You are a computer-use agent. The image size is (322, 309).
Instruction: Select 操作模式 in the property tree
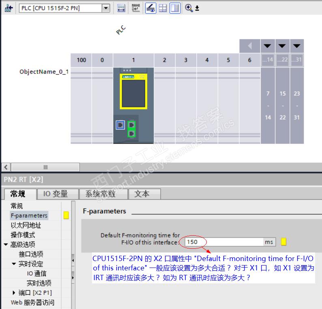coord(23,235)
